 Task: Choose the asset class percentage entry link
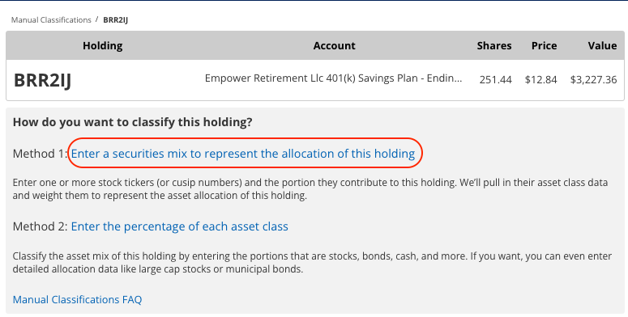click(179, 226)
